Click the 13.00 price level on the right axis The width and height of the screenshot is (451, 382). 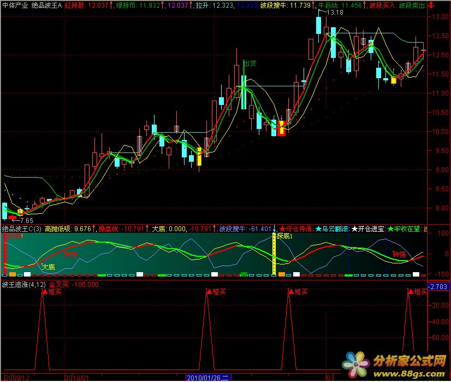click(440, 17)
